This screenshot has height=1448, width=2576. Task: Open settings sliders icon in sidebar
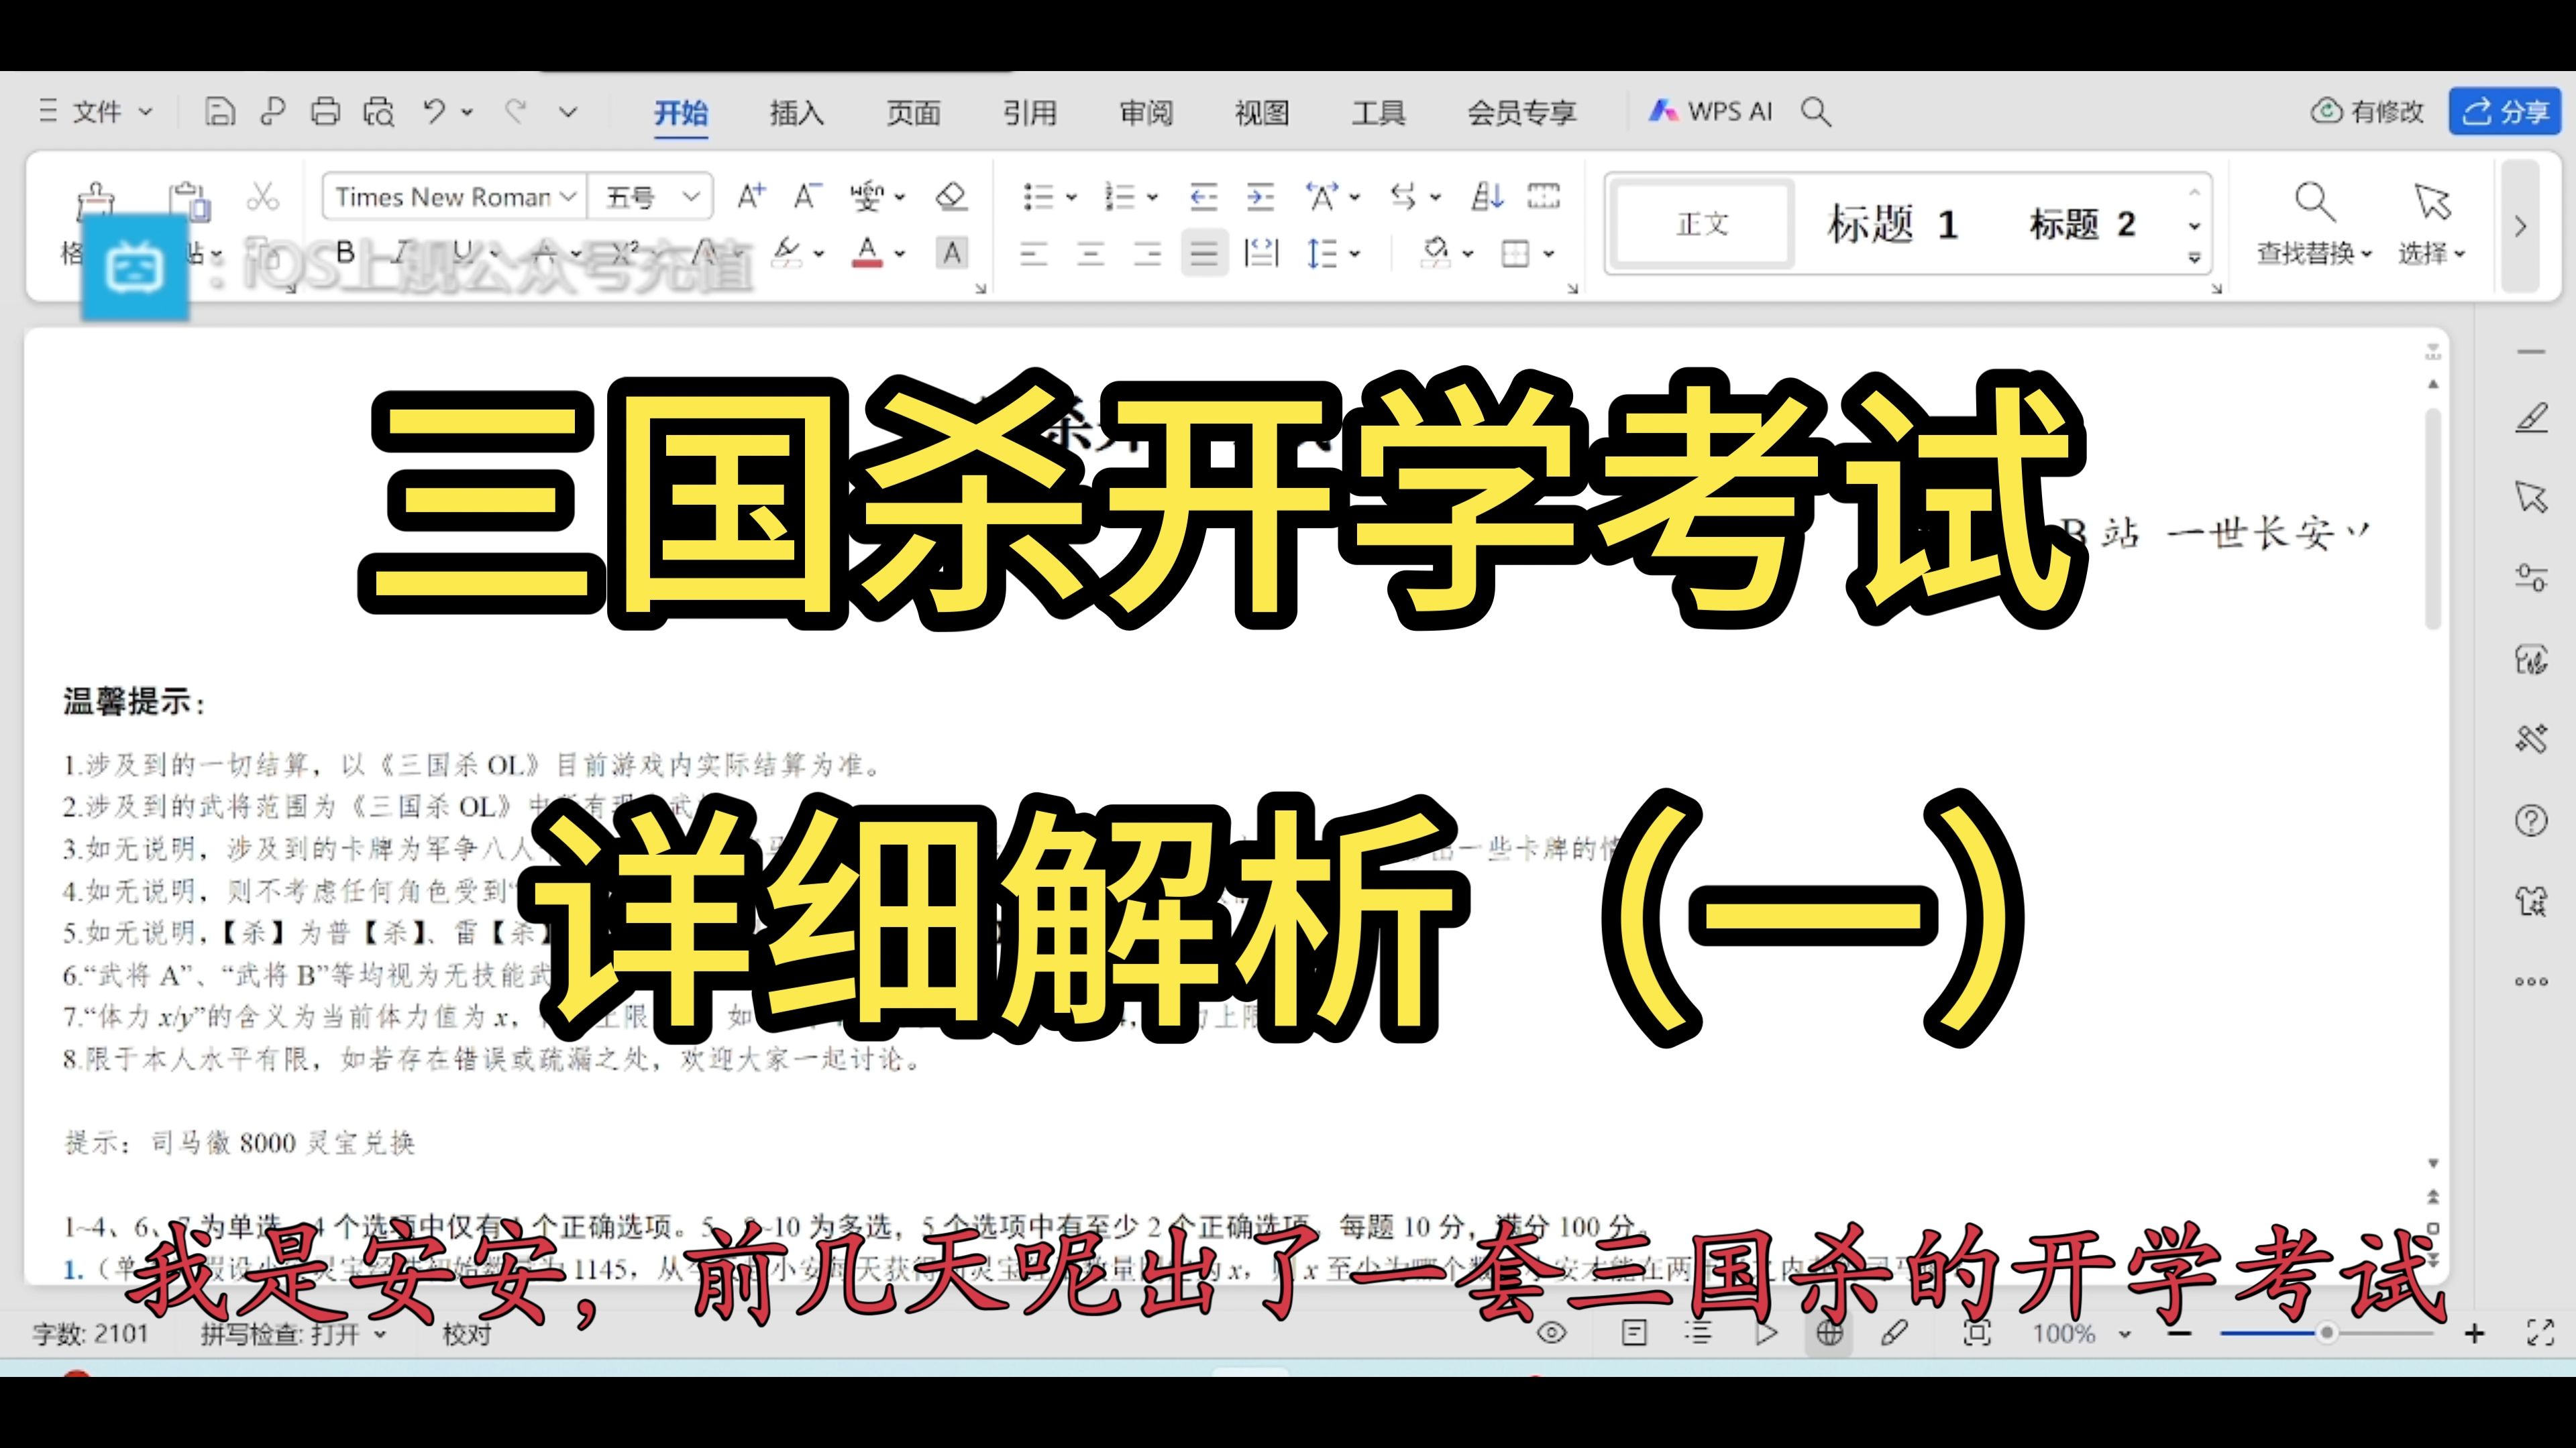(2531, 578)
